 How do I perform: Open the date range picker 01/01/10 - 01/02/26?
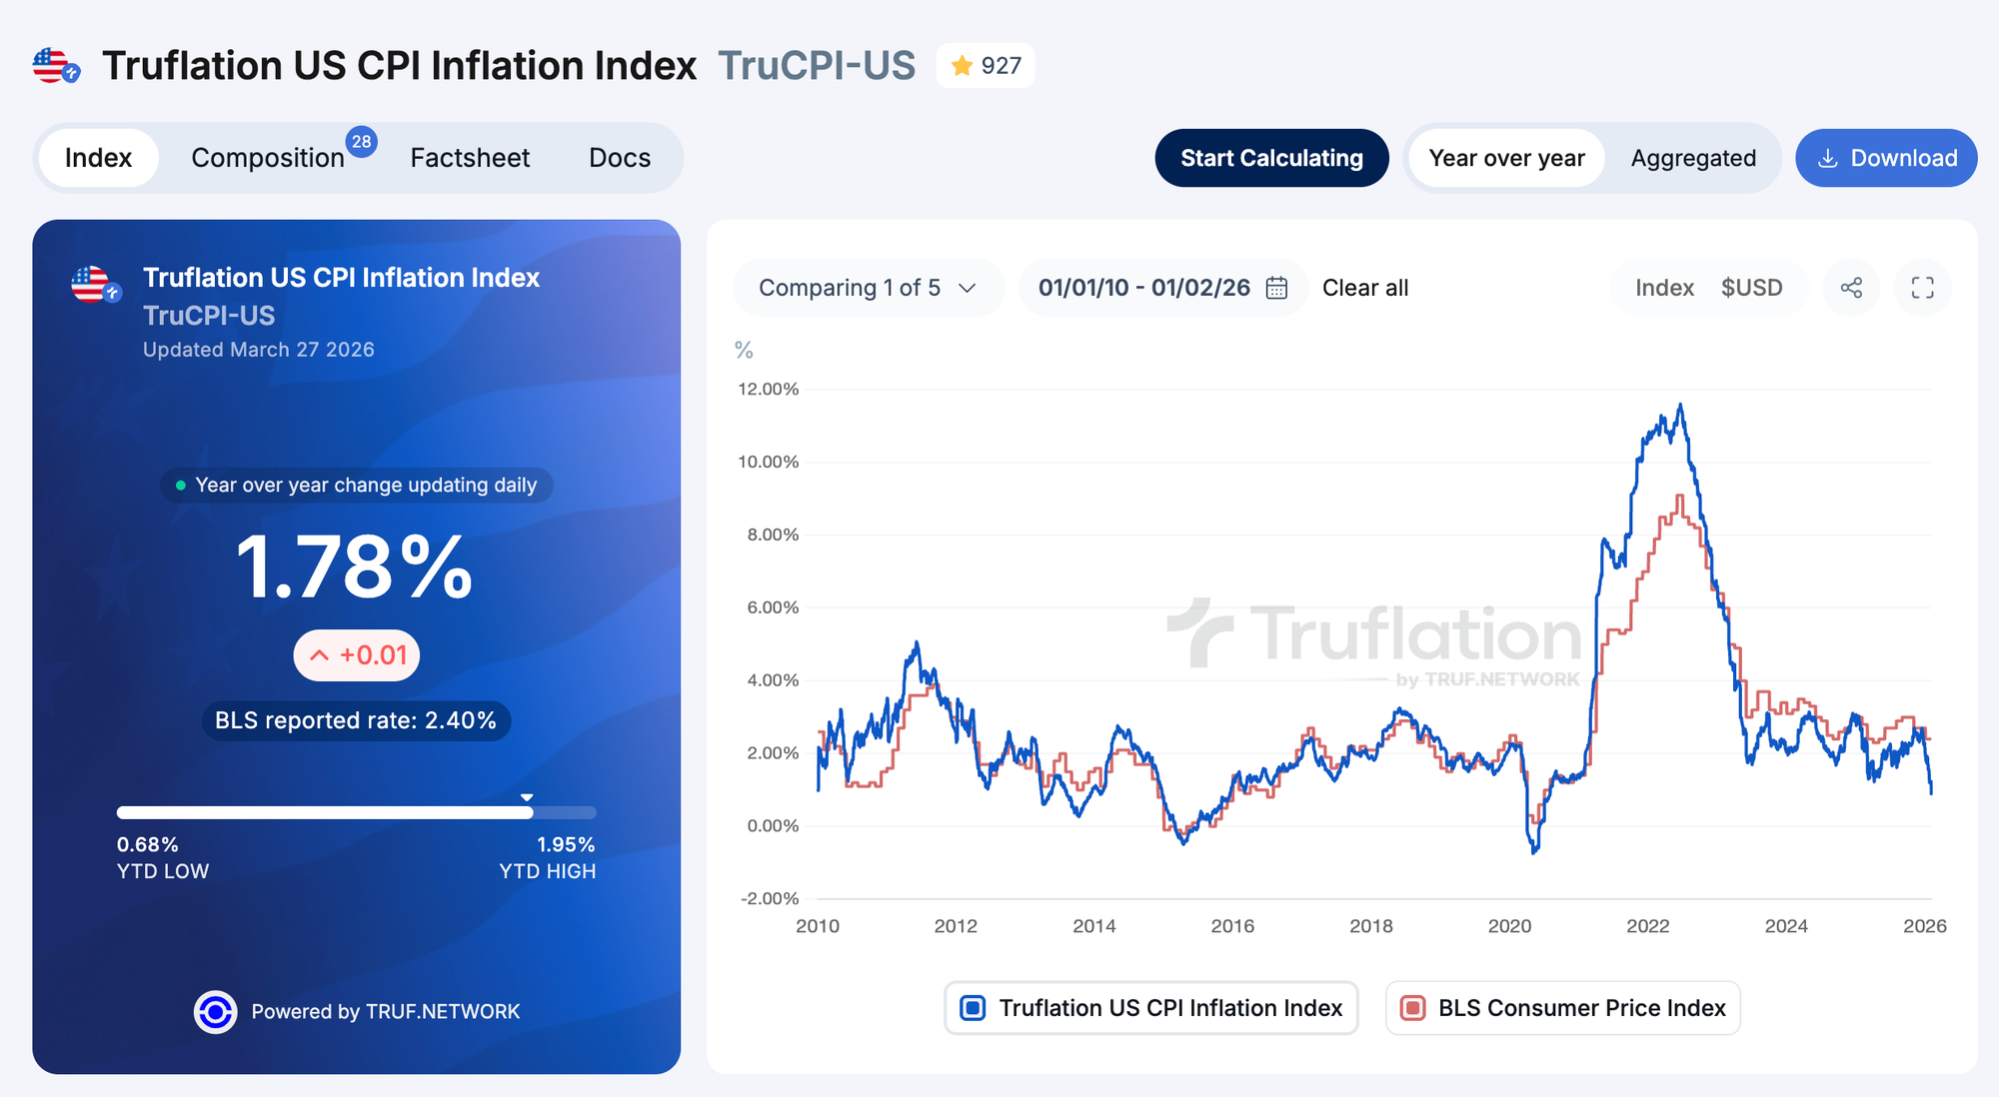[x=1143, y=288]
